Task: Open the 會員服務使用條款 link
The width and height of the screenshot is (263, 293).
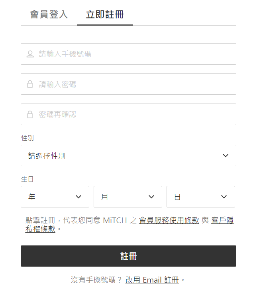Action: 169,220
